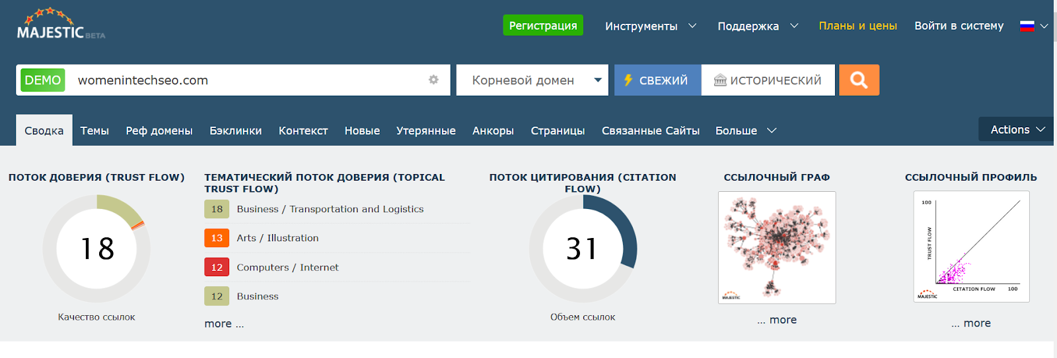
Task: Click the 18 topical score swatch
Action: [x=217, y=209]
